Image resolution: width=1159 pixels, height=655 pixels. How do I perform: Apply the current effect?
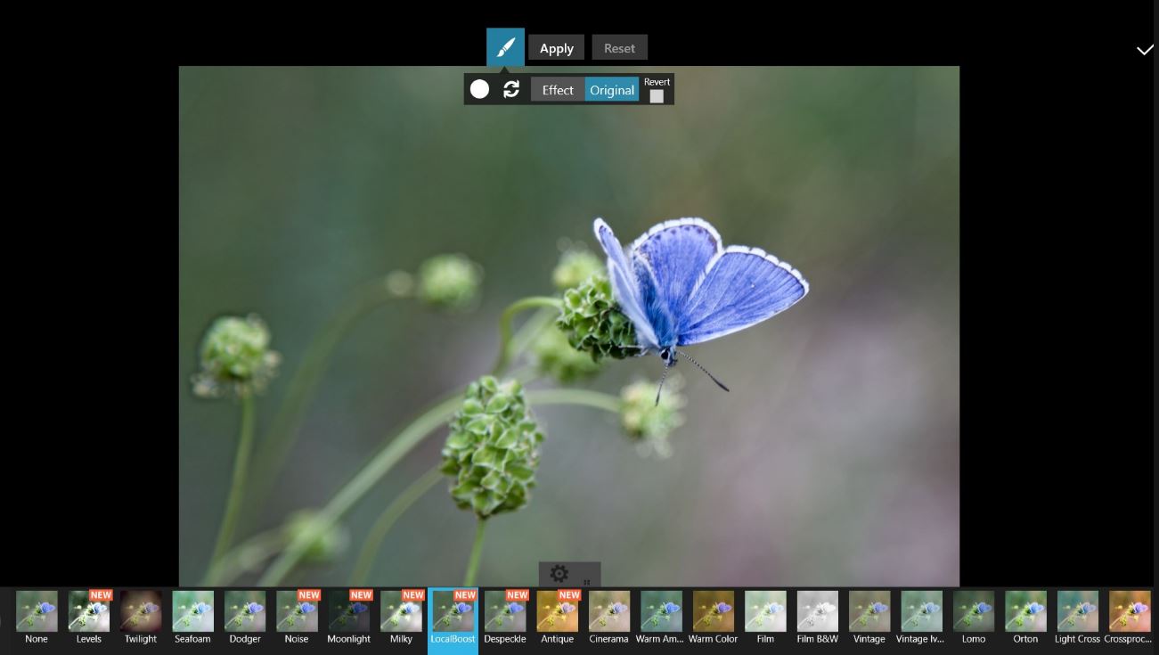[556, 47]
